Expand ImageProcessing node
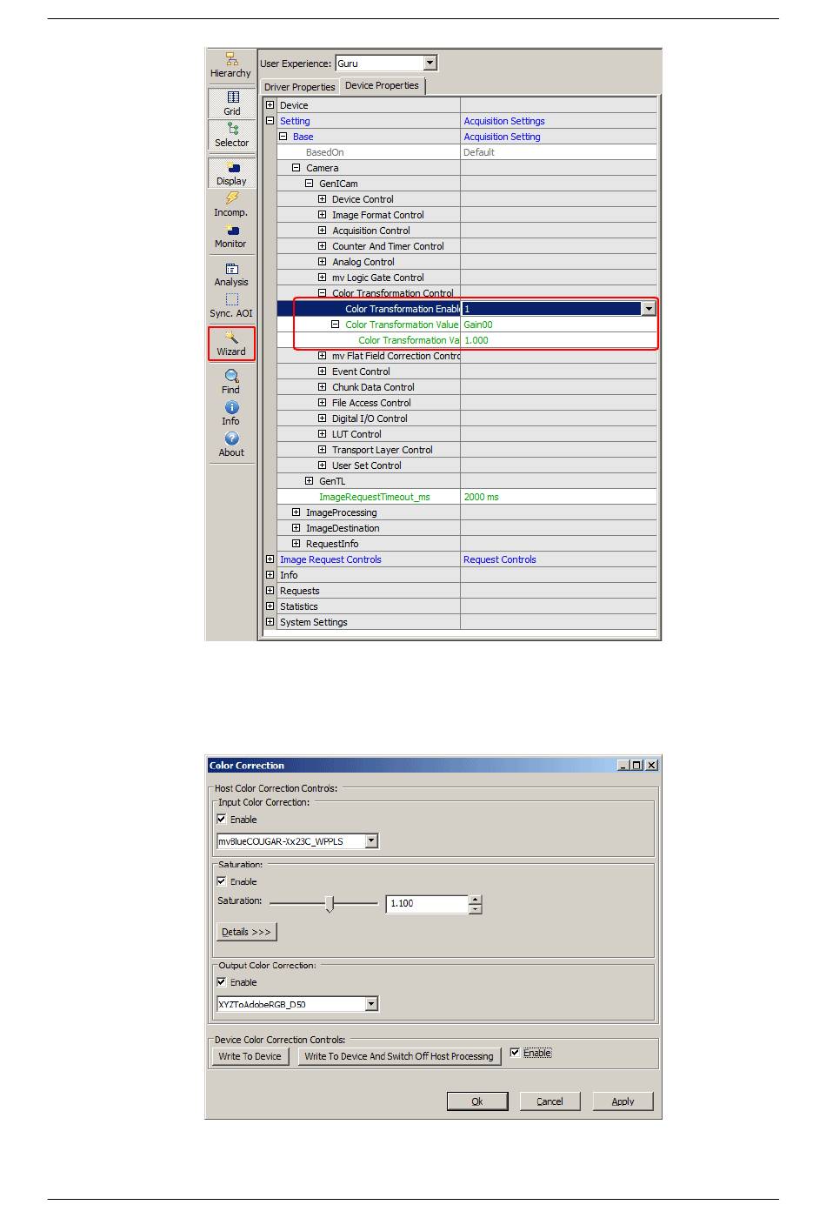 [x=296, y=512]
